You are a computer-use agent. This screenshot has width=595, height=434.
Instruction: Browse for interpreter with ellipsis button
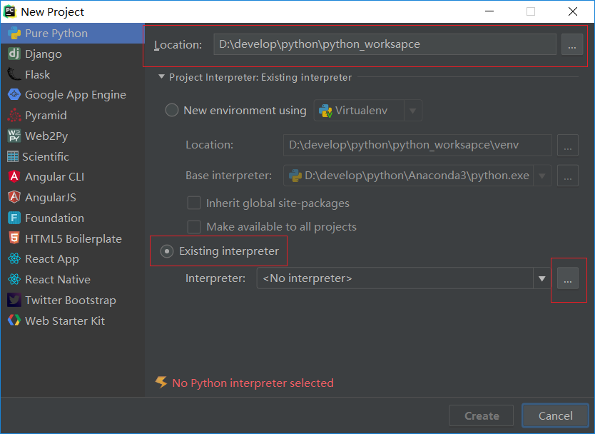pyautogui.click(x=568, y=278)
